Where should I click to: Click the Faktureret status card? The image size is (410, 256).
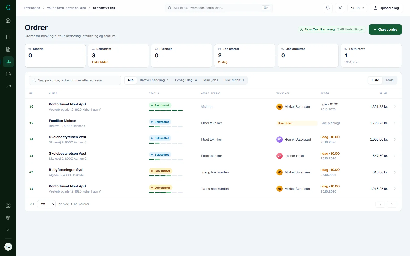[371, 56]
